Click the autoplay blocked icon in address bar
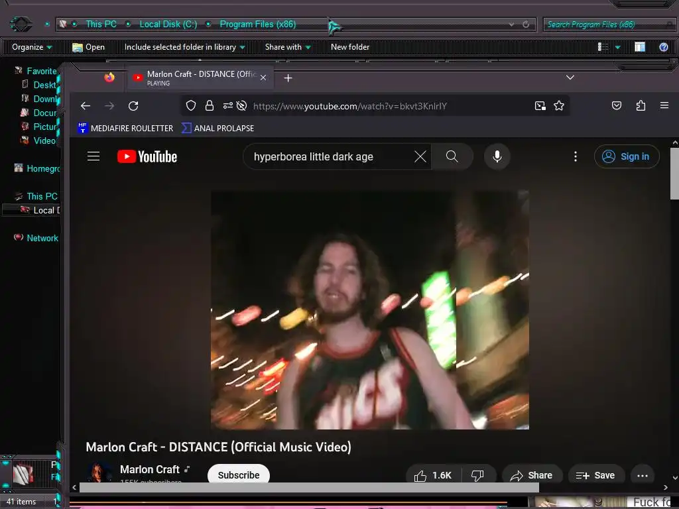The height and width of the screenshot is (509, 679). [x=241, y=105]
